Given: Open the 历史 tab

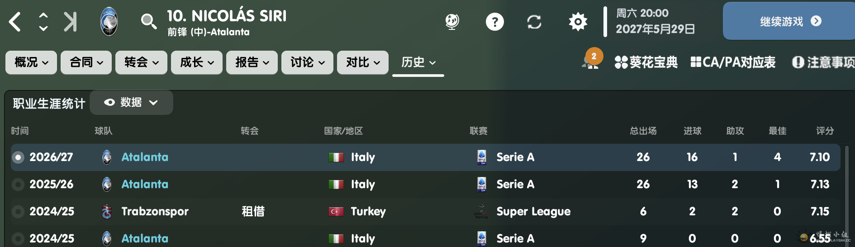Looking at the screenshot, I should coord(418,62).
